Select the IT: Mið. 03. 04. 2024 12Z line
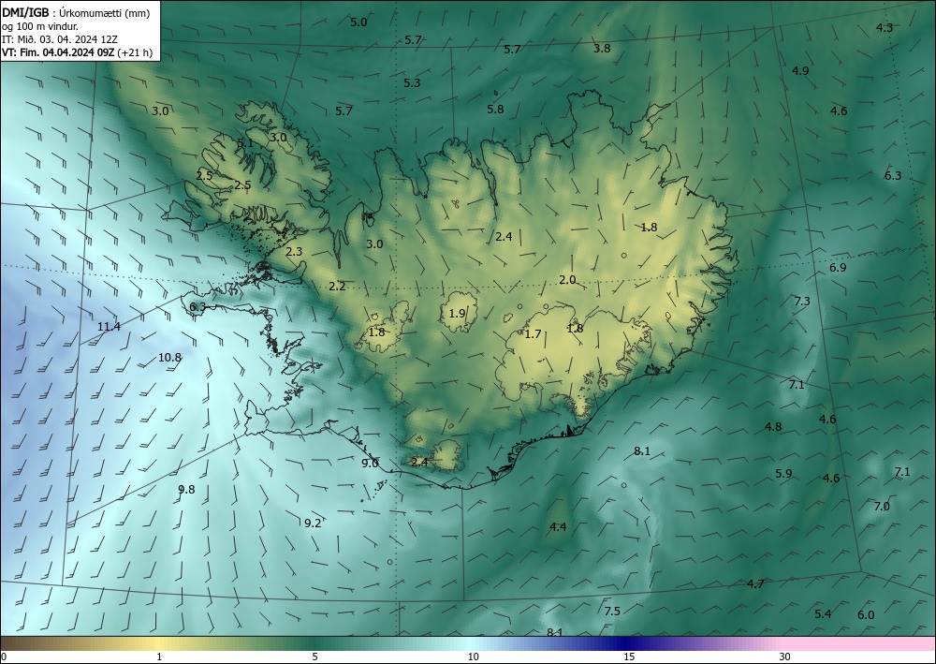 [60, 38]
